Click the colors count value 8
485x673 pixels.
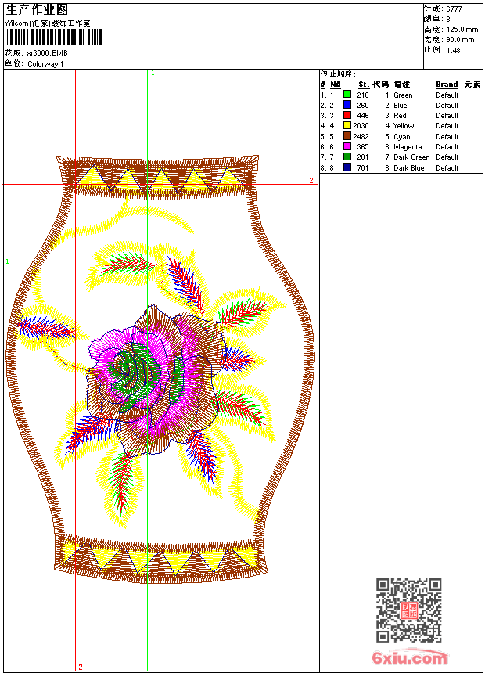pyautogui.click(x=448, y=20)
